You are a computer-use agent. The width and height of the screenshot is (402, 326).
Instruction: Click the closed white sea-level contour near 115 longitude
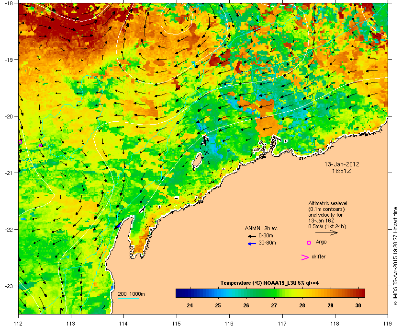tap(177, 19)
